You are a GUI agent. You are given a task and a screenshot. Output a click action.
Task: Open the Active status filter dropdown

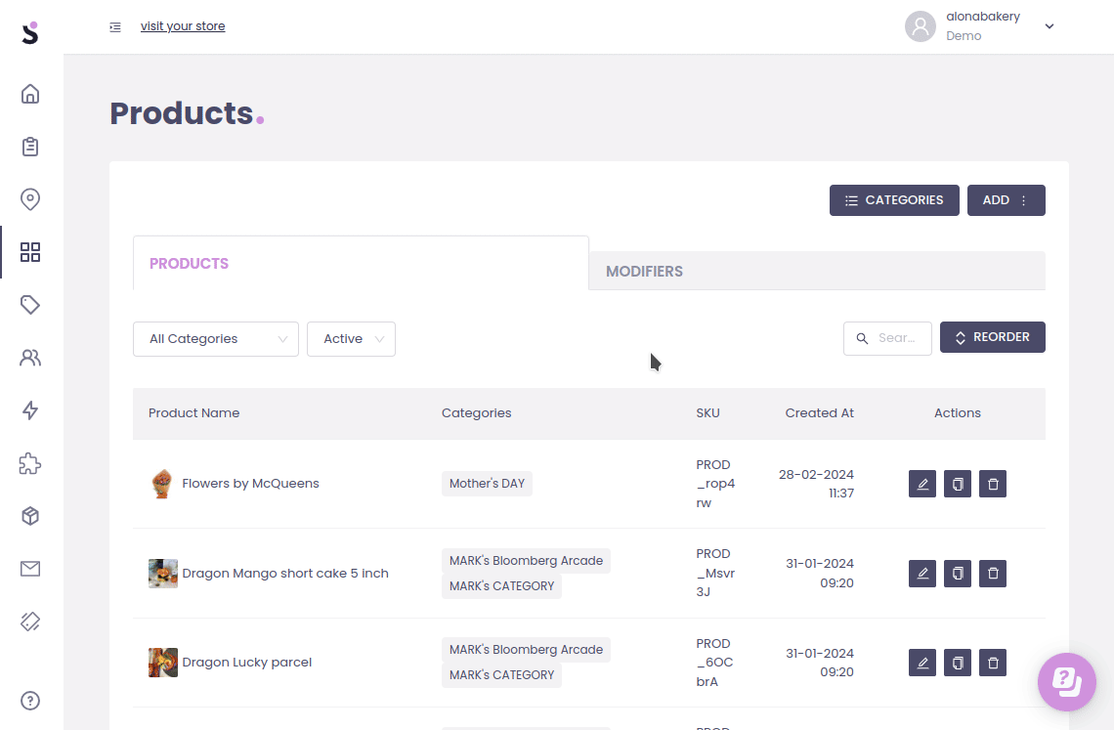[351, 339]
